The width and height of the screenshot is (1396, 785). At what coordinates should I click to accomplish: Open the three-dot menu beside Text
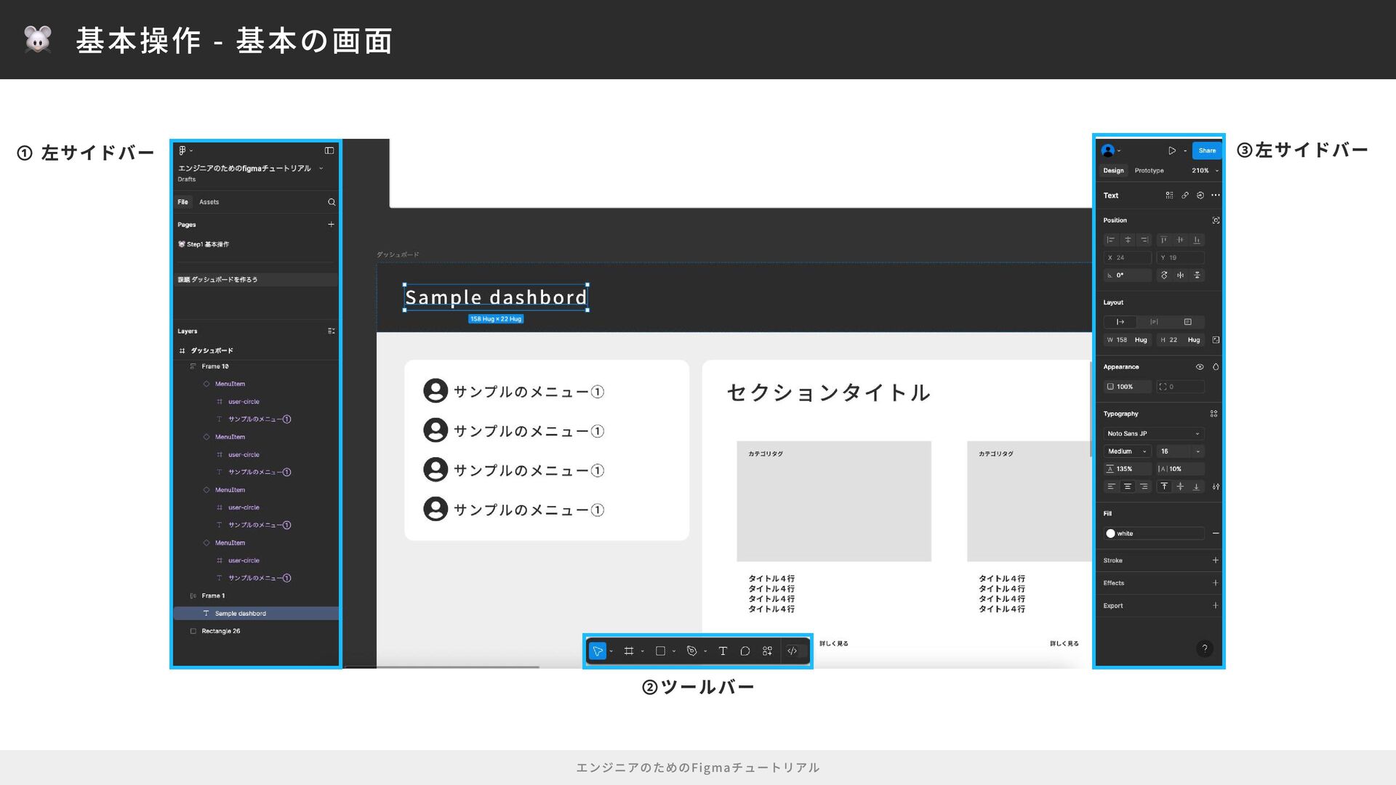[x=1216, y=196]
